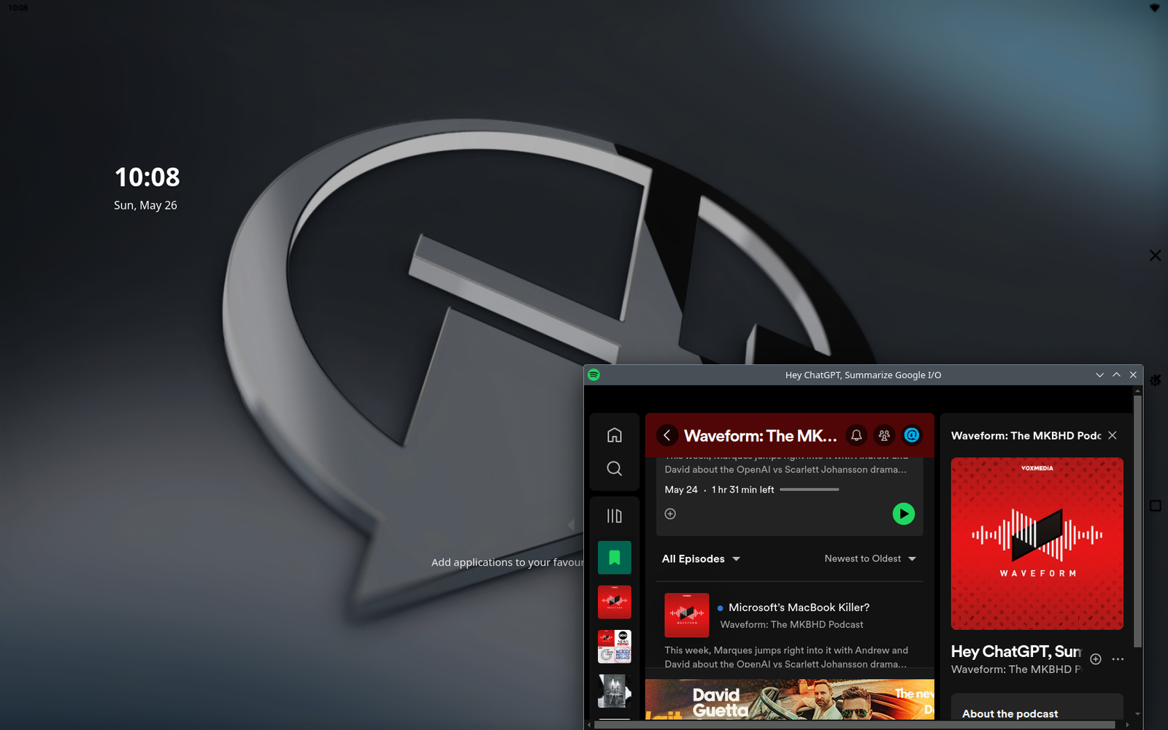Open the three-dot more options menu
This screenshot has width=1168, height=730.
[x=1118, y=659]
